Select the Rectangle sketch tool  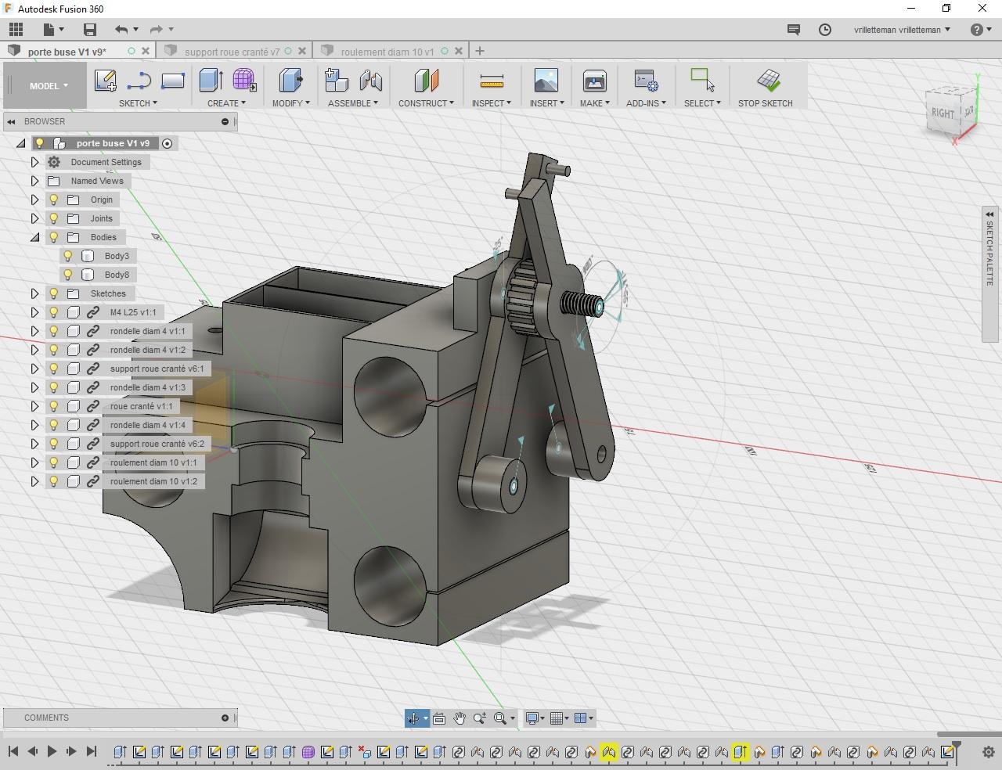click(x=172, y=80)
